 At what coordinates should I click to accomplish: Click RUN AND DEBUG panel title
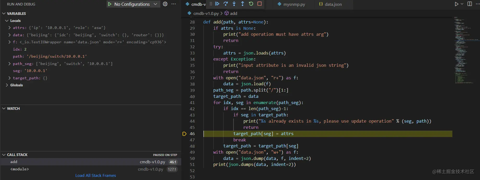[x=21, y=4]
